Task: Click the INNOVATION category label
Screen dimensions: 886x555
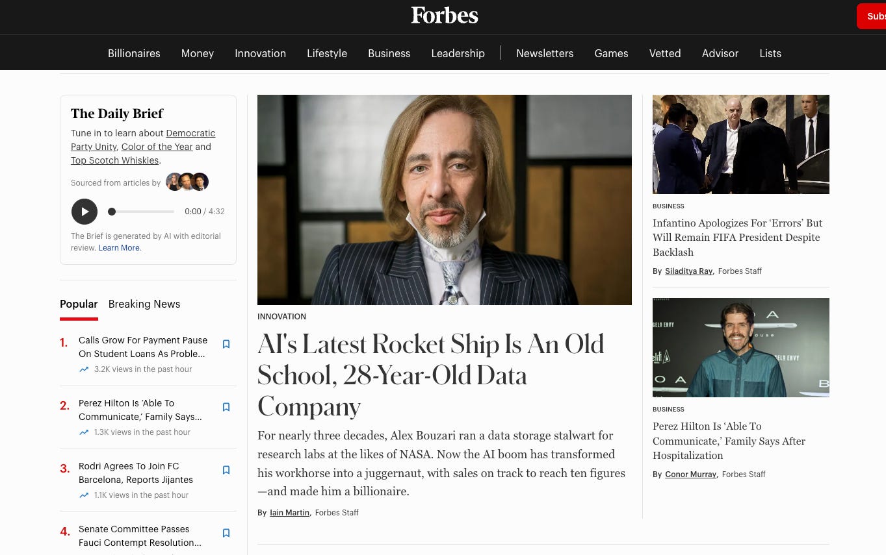Action: click(x=281, y=317)
